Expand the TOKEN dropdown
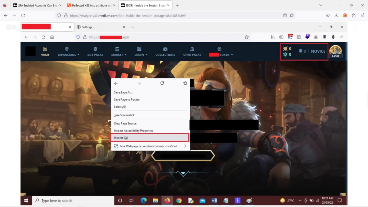Screen dimensions: 368x207 tap(221, 52)
